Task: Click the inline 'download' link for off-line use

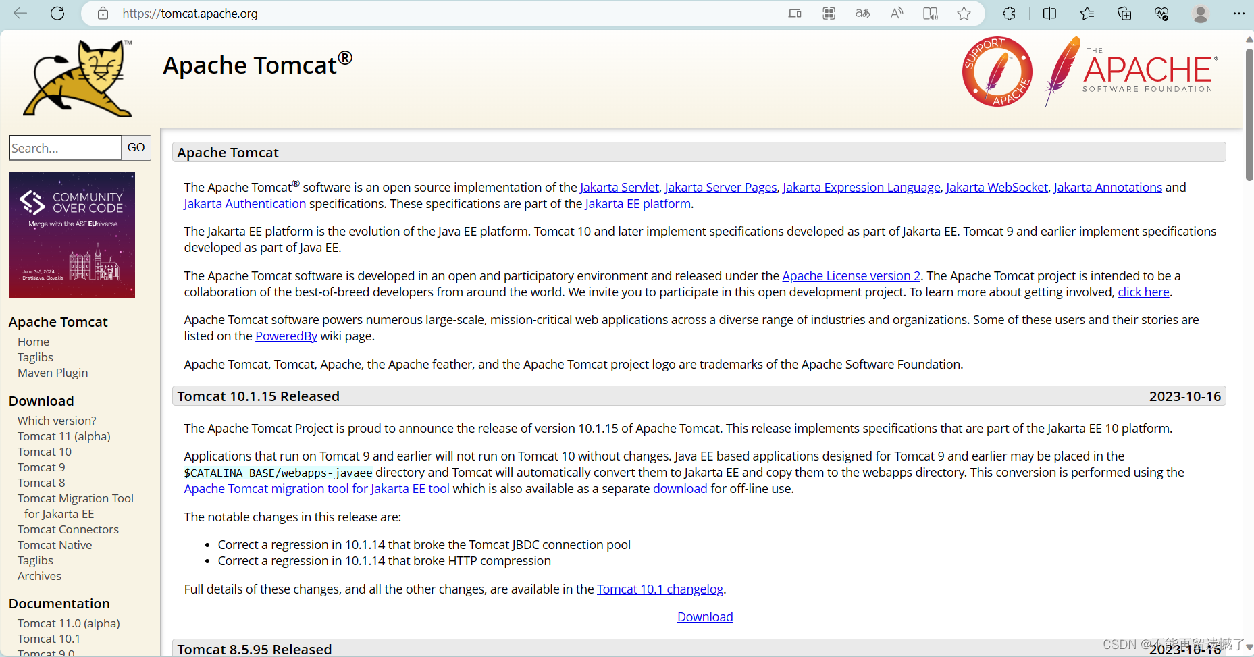Action: click(x=680, y=488)
